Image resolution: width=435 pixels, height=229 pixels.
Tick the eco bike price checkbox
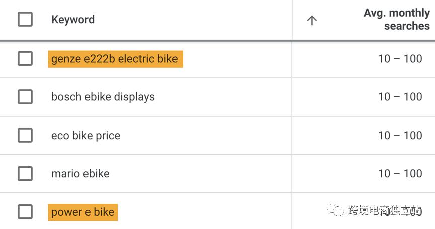[25, 135]
